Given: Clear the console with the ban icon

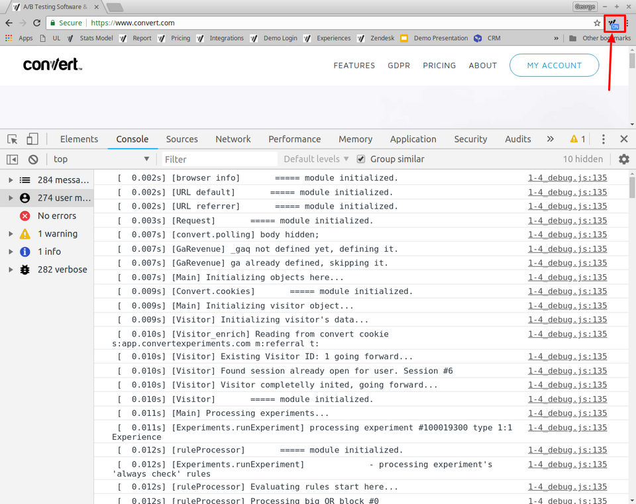Looking at the screenshot, I should pyautogui.click(x=33, y=159).
